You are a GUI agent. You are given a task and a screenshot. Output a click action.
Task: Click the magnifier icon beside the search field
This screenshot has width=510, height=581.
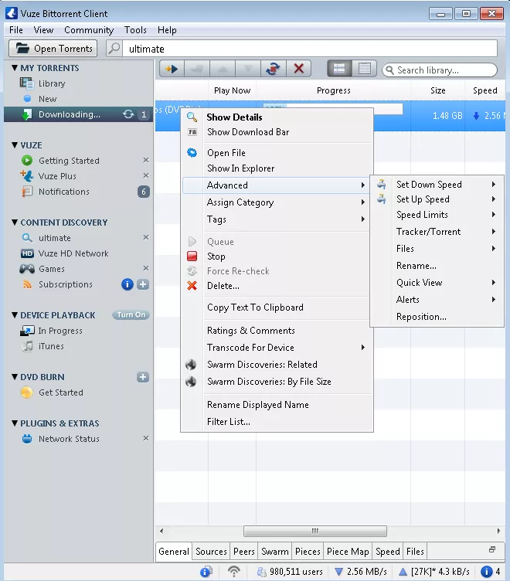point(114,49)
